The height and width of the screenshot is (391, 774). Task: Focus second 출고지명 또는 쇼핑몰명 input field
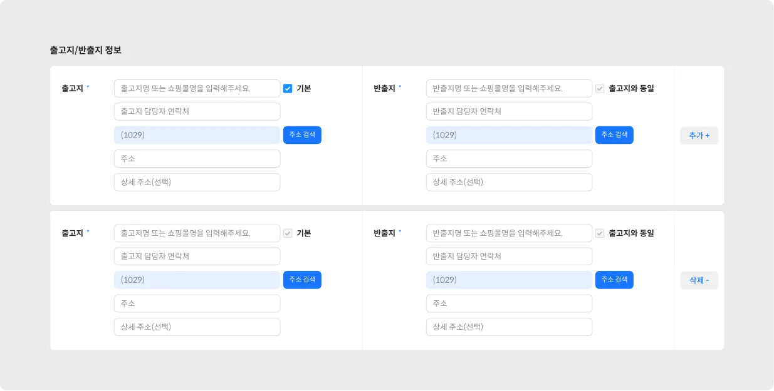click(x=197, y=233)
